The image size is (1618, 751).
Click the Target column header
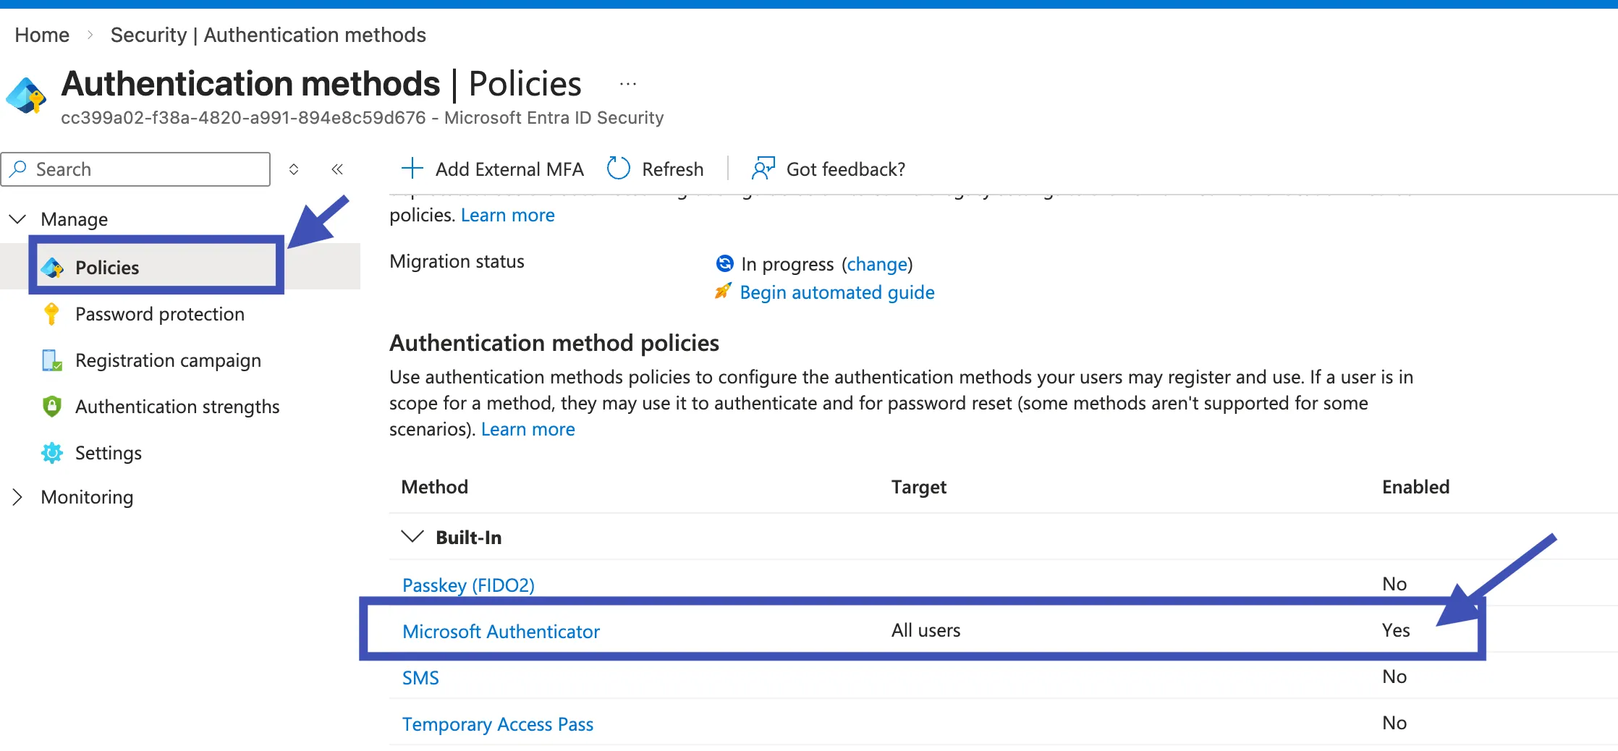pos(919,487)
